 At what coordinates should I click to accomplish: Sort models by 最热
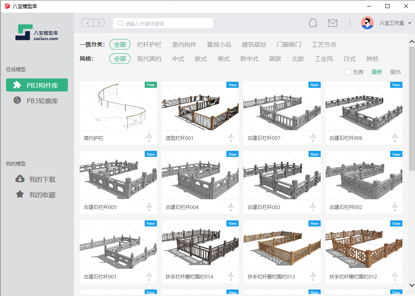tap(395, 72)
